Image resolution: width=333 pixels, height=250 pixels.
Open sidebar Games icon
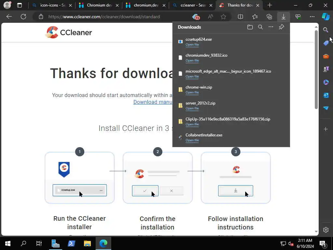pyautogui.click(x=326, y=69)
